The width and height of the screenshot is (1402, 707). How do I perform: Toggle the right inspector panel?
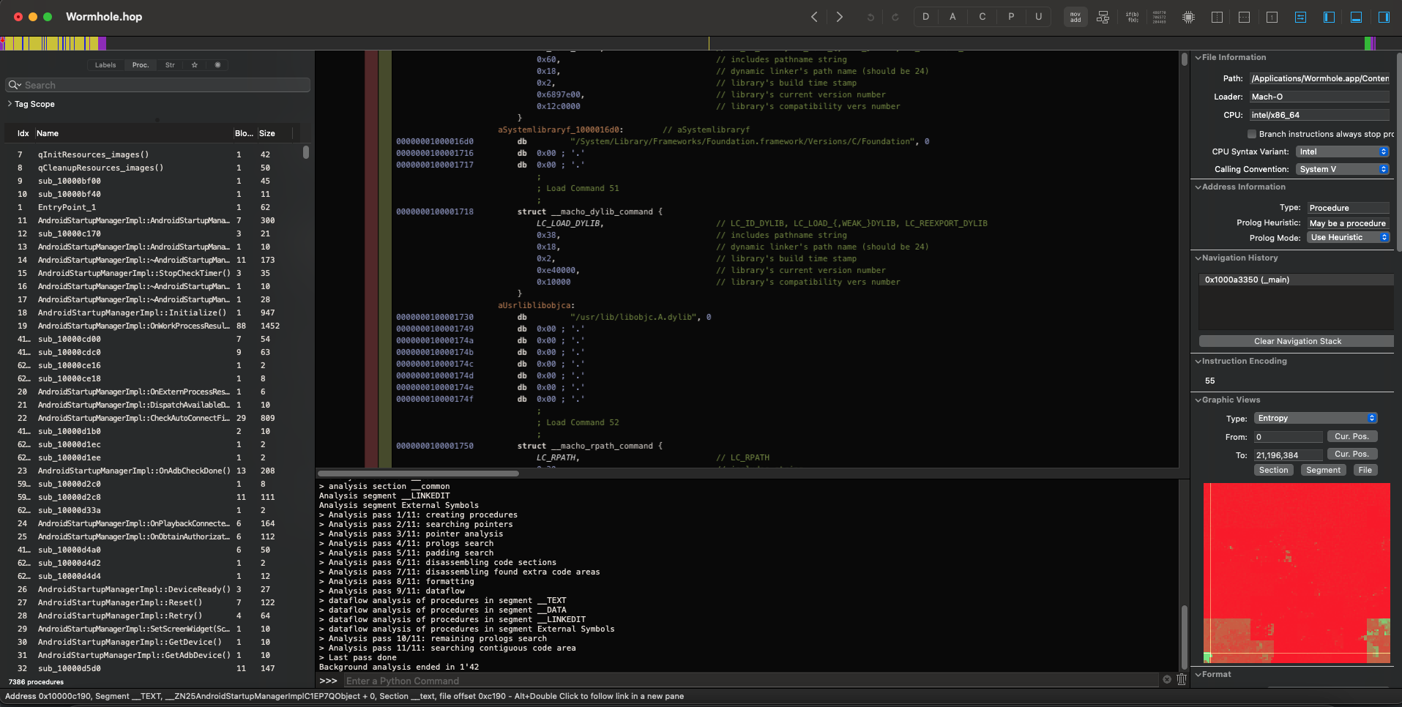point(1384,17)
